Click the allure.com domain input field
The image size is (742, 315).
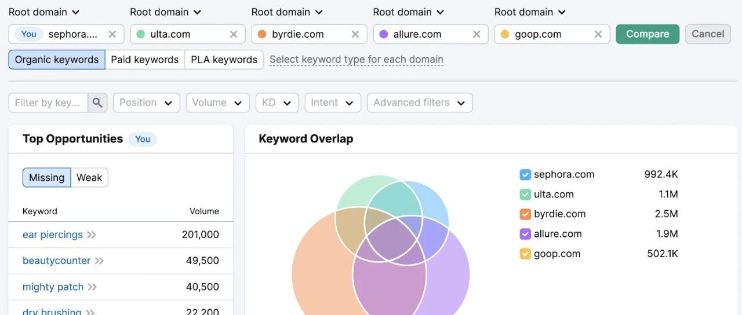point(430,34)
